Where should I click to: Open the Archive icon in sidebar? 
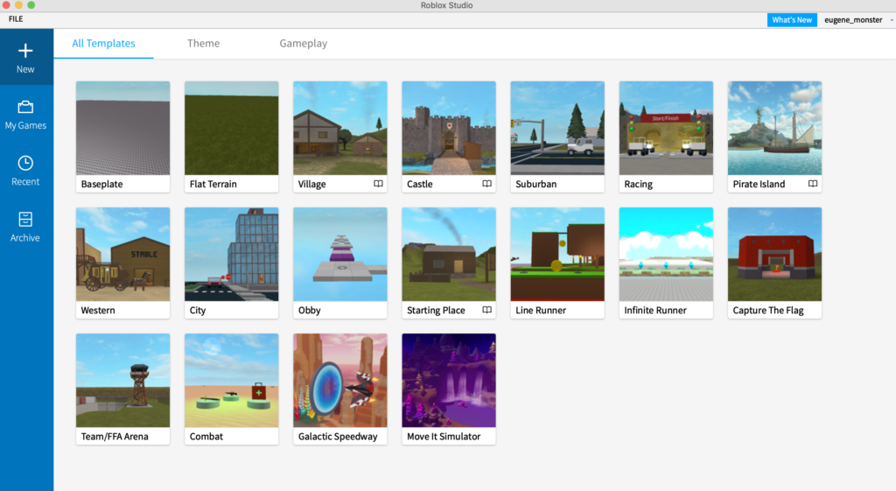pyautogui.click(x=25, y=219)
